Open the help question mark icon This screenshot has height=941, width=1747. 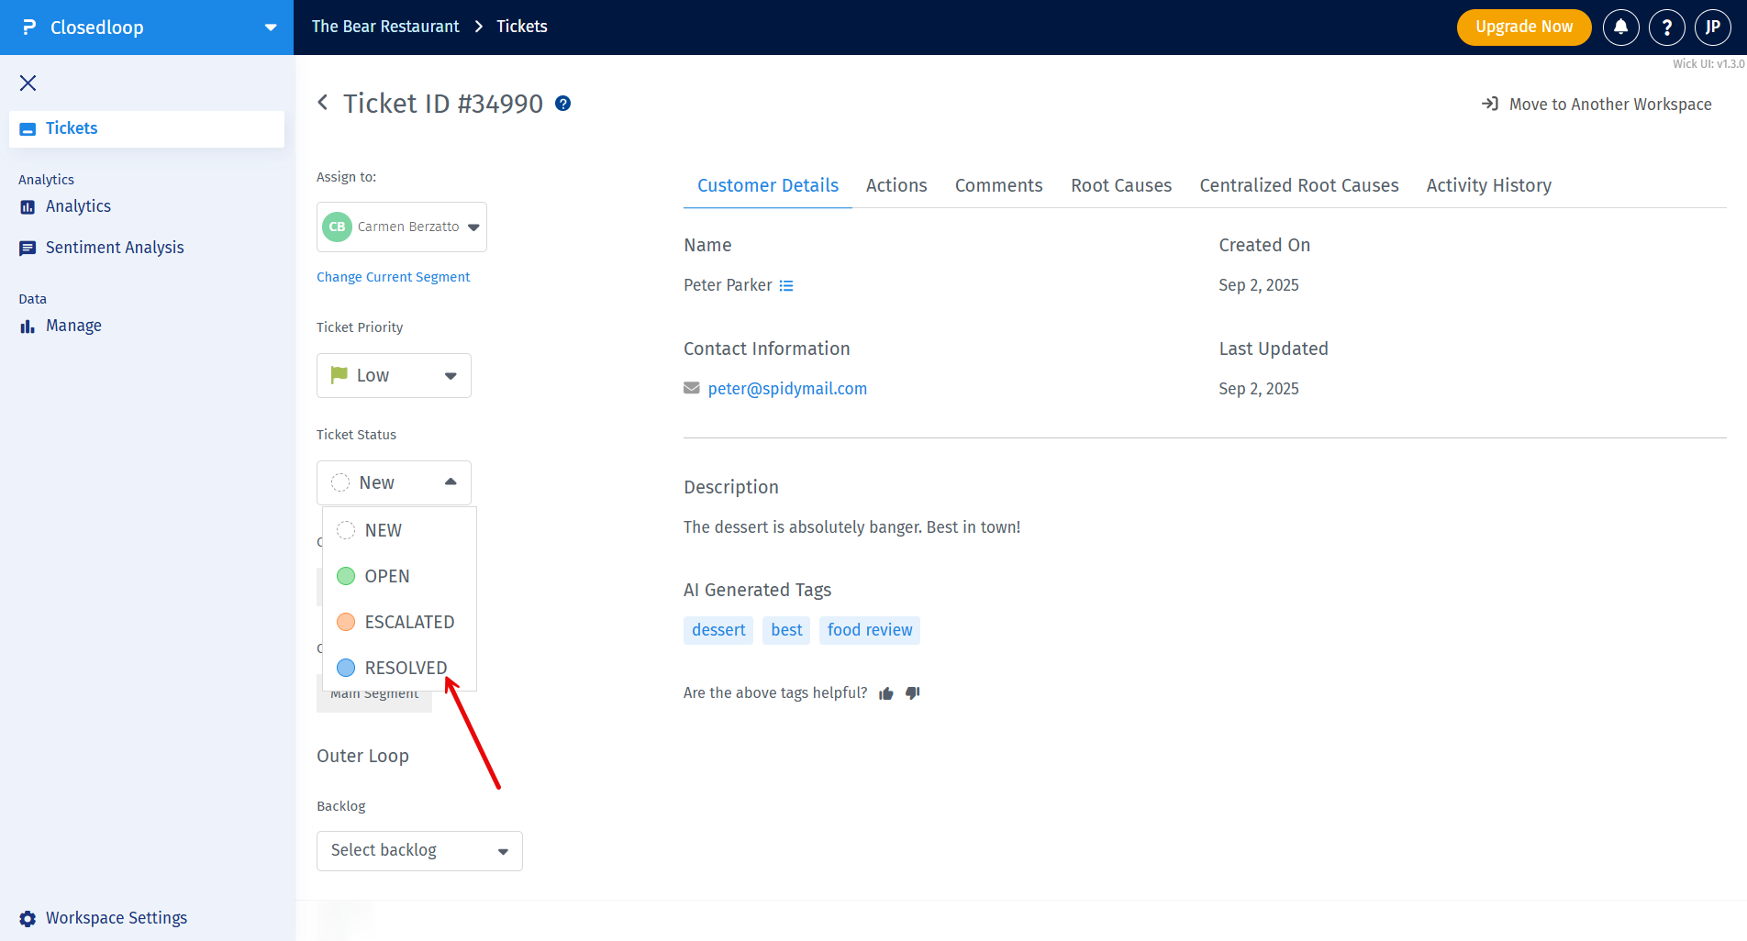click(1666, 28)
